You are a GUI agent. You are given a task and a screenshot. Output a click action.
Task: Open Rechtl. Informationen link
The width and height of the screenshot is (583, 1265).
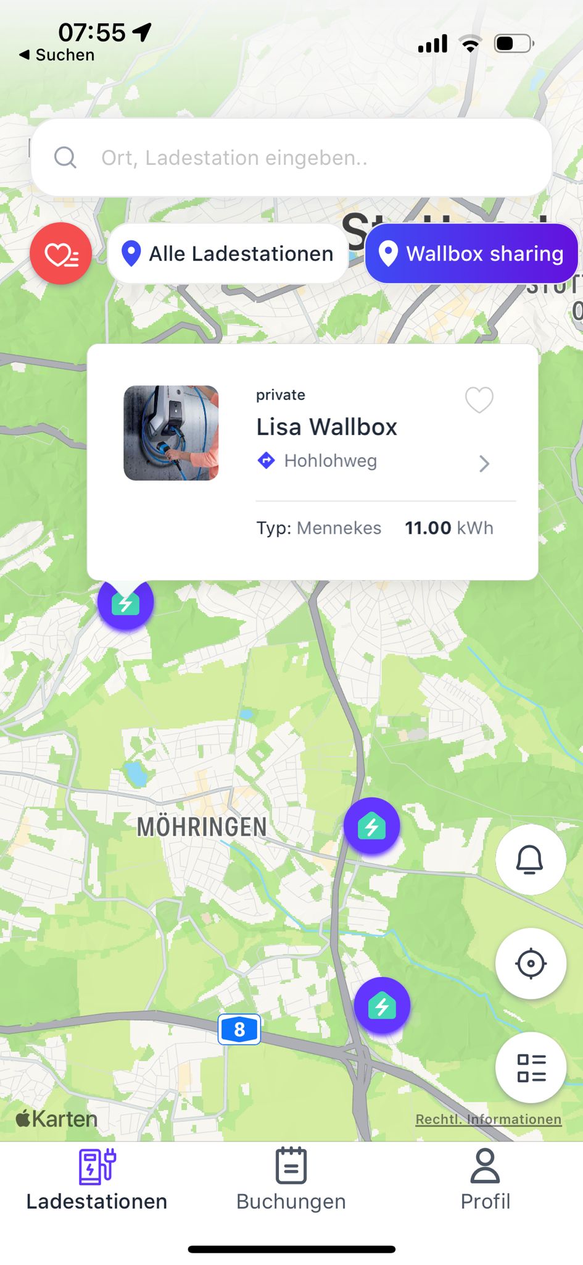489,1119
